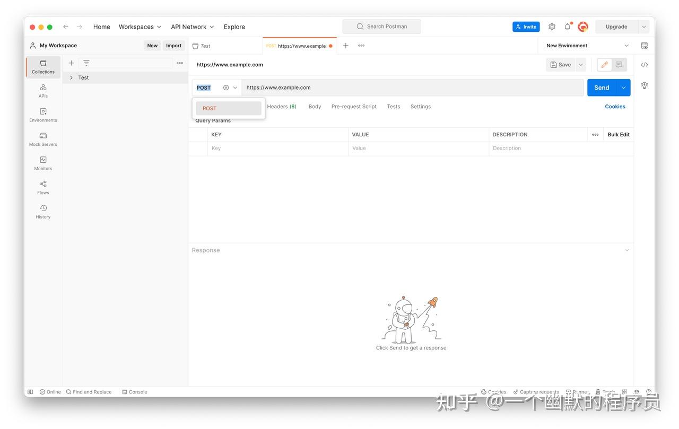Switch to the Body tab

click(314, 106)
